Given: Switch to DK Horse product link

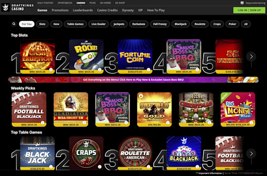Looking at the screenshot, I should point(105,3).
